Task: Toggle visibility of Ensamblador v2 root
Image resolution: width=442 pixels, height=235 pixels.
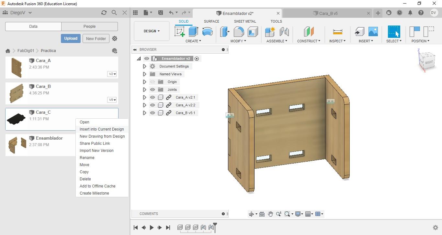Action: (x=147, y=59)
